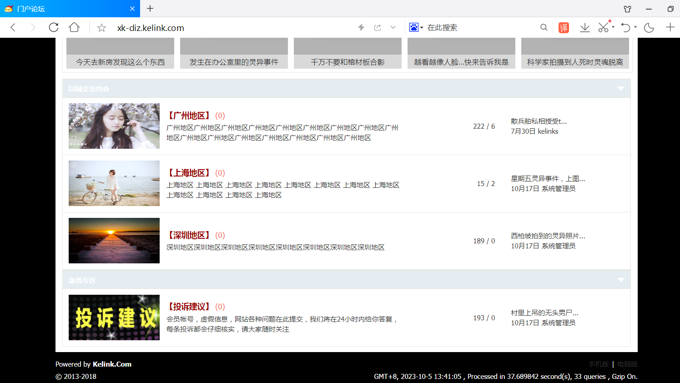Go to the browser home page
680x383 pixels.
tap(74, 27)
